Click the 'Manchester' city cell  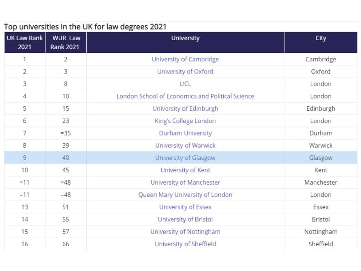coord(321,182)
